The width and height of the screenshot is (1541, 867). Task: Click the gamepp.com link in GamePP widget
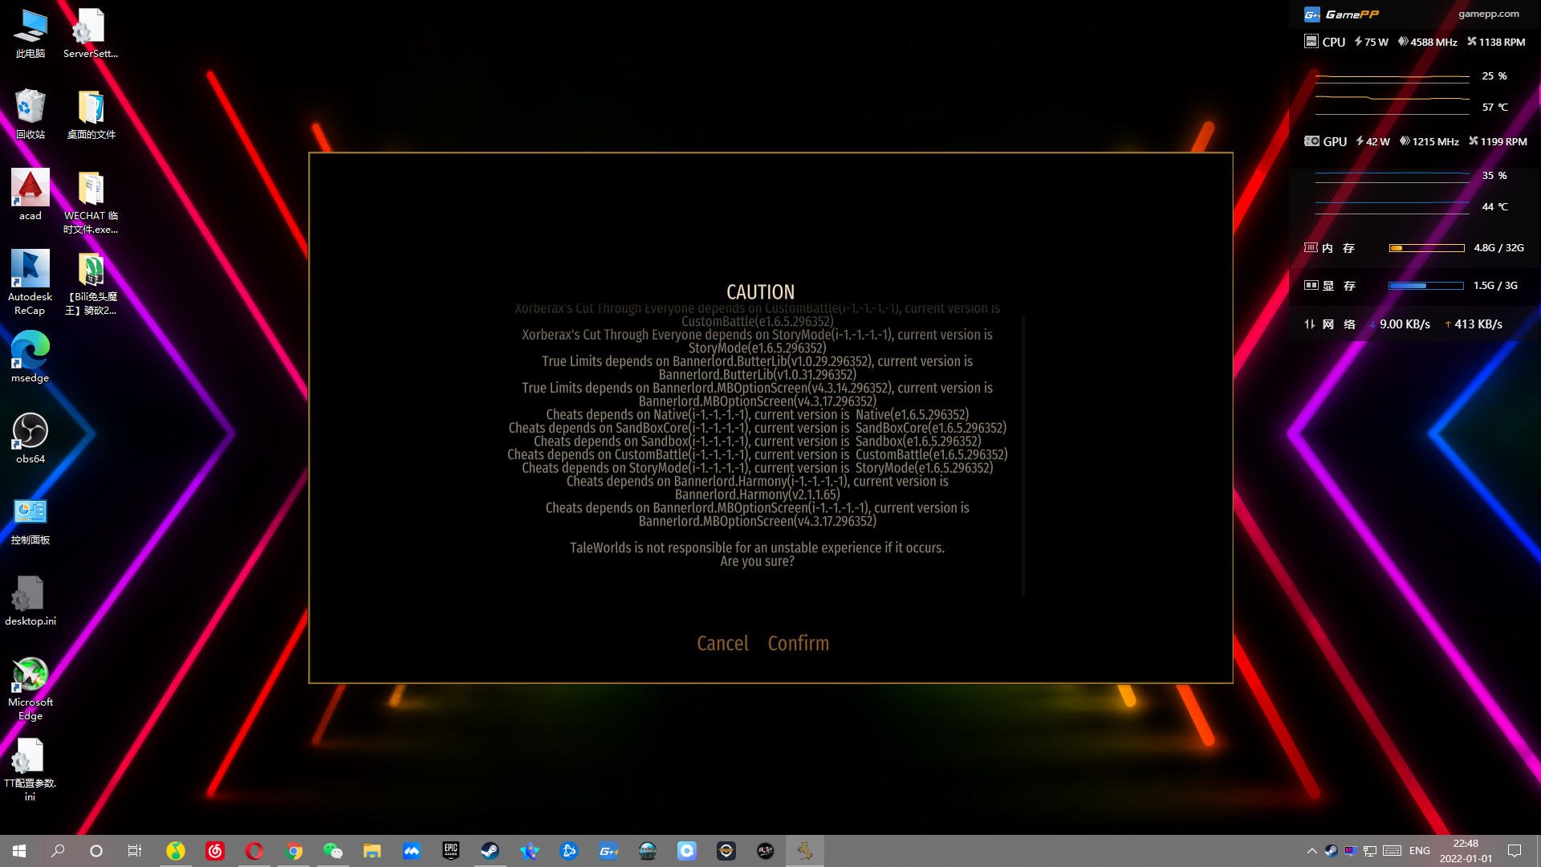(1488, 14)
